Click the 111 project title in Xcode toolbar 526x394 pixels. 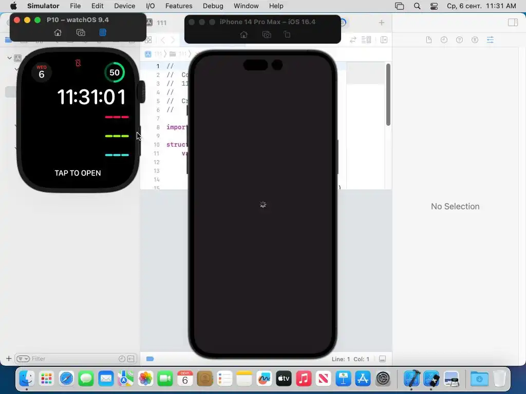click(162, 23)
